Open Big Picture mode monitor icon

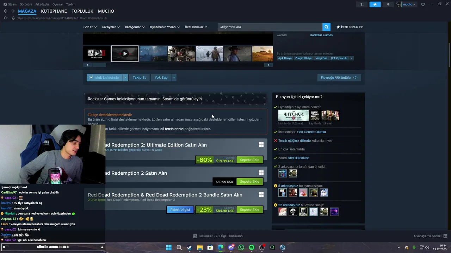[423, 4]
